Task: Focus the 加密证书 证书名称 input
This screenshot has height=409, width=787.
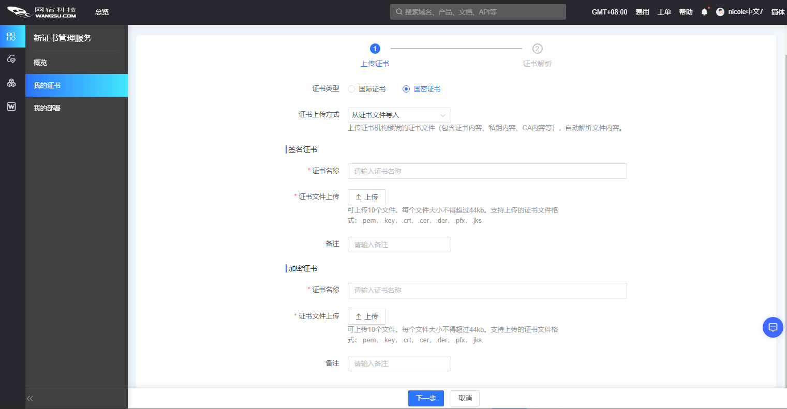Action: coord(487,291)
